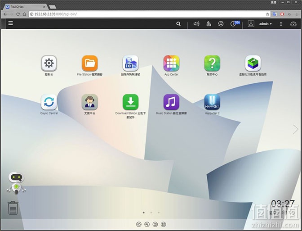Click the user profile avatar icon
Image resolution: width=302 pixels, height=231 pixels.
point(251,24)
